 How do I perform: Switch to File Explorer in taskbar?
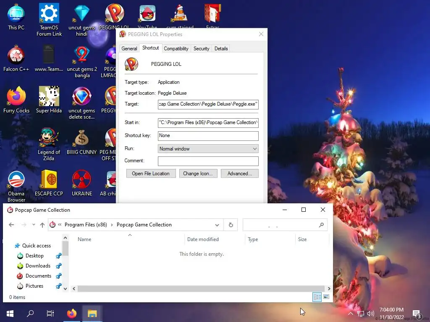pyautogui.click(x=92, y=313)
